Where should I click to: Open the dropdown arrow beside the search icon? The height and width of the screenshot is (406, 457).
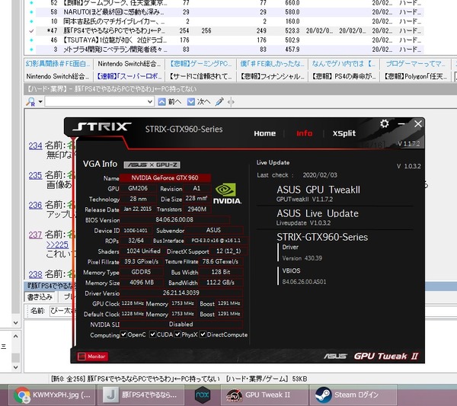40,102
